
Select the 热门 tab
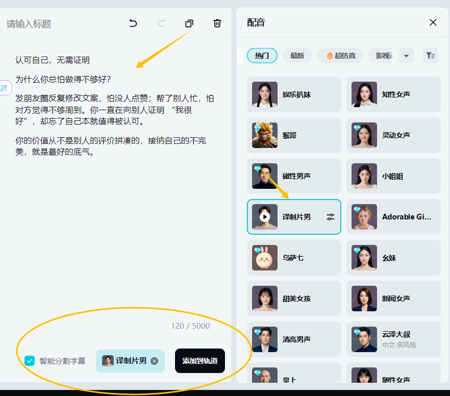tap(262, 56)
